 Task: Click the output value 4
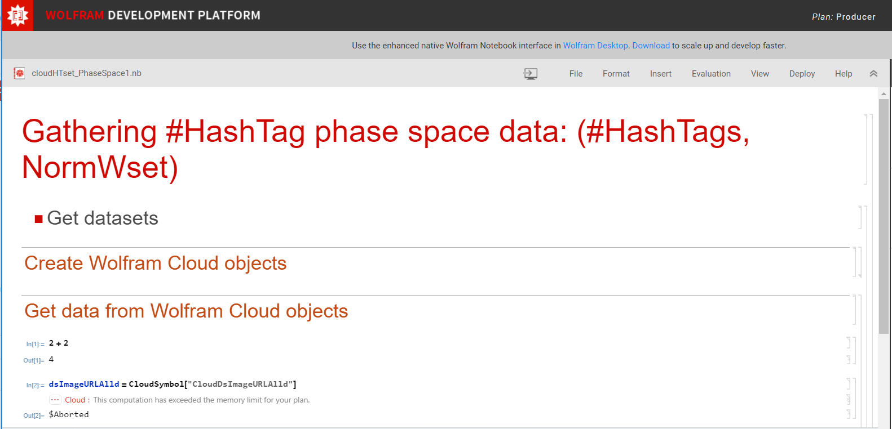click(x=51, y=359)
